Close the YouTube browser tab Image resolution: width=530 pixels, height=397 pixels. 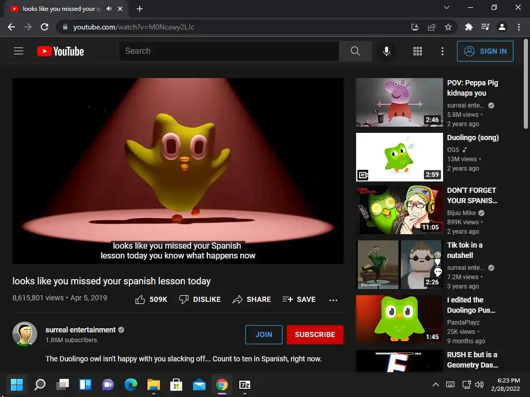click(120, 9)
